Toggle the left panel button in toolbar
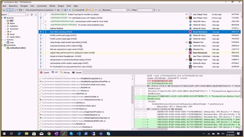The width and height of the screenshot is (244, 137). pyautogui.click(x=8, y=10)
